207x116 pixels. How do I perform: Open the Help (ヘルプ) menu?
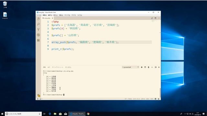tap(80, 15)
